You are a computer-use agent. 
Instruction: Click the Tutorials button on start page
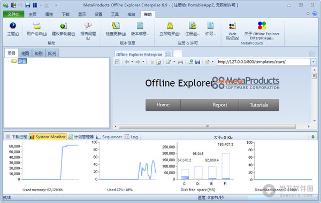point(259,105)
